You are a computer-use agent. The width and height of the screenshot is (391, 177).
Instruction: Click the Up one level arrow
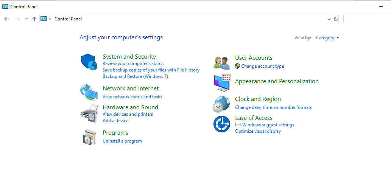point(34,19)
